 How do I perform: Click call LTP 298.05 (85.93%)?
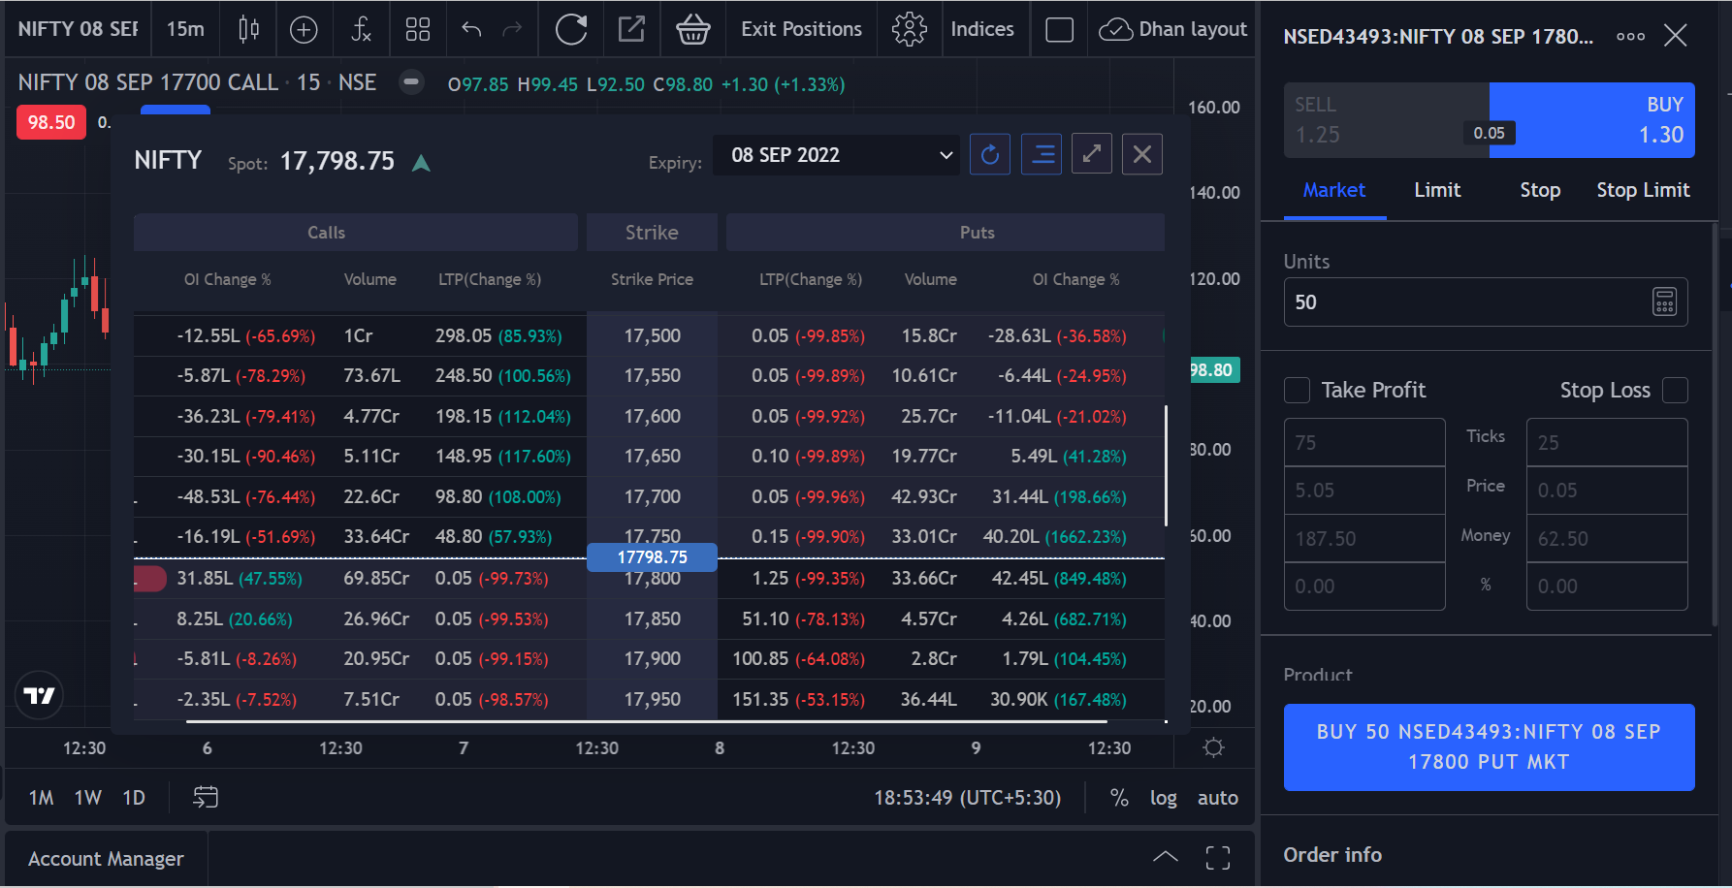coord(498,335)
